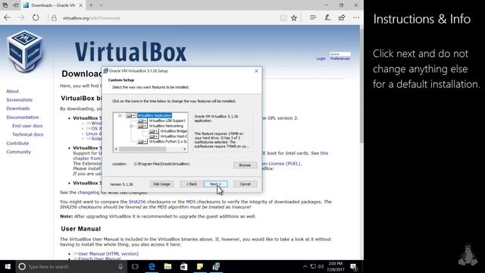Viewport: 485px width, 273px height.
Task: Open Documentation in VirtualBox sidebar
Action: pyautogui.click(x=23, y=118)
